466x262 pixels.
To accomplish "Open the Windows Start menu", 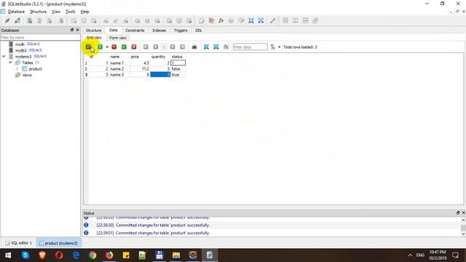I will pos(8,255).
